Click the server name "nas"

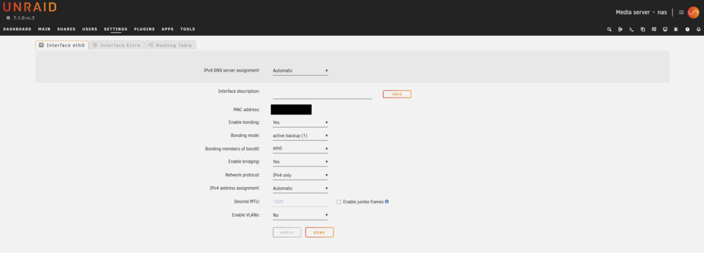[662, 12]
